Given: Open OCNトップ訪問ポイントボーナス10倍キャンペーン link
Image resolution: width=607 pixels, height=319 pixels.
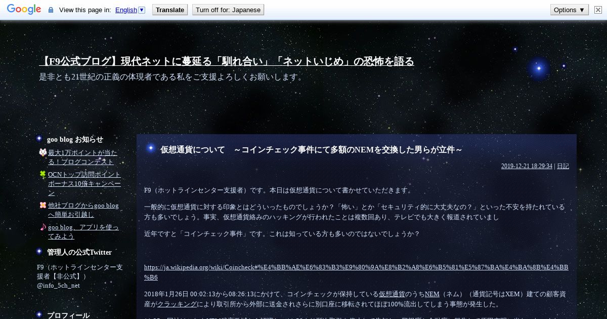Looking at the screenshot, I should (84, 184).
